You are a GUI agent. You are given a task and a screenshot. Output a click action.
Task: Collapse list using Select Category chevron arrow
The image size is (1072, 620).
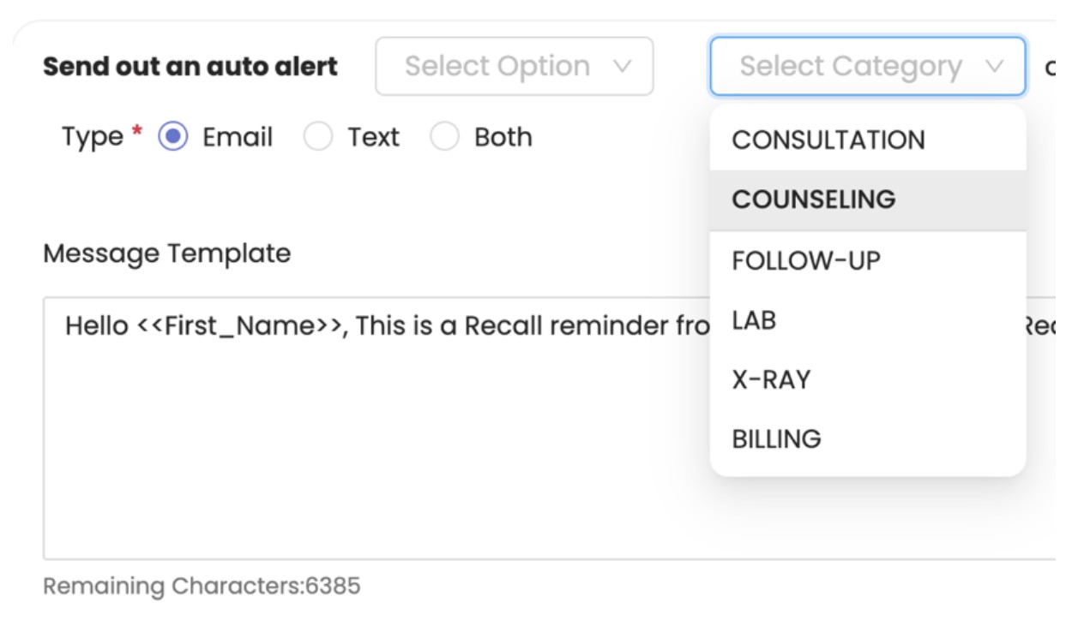pos(994,66)
